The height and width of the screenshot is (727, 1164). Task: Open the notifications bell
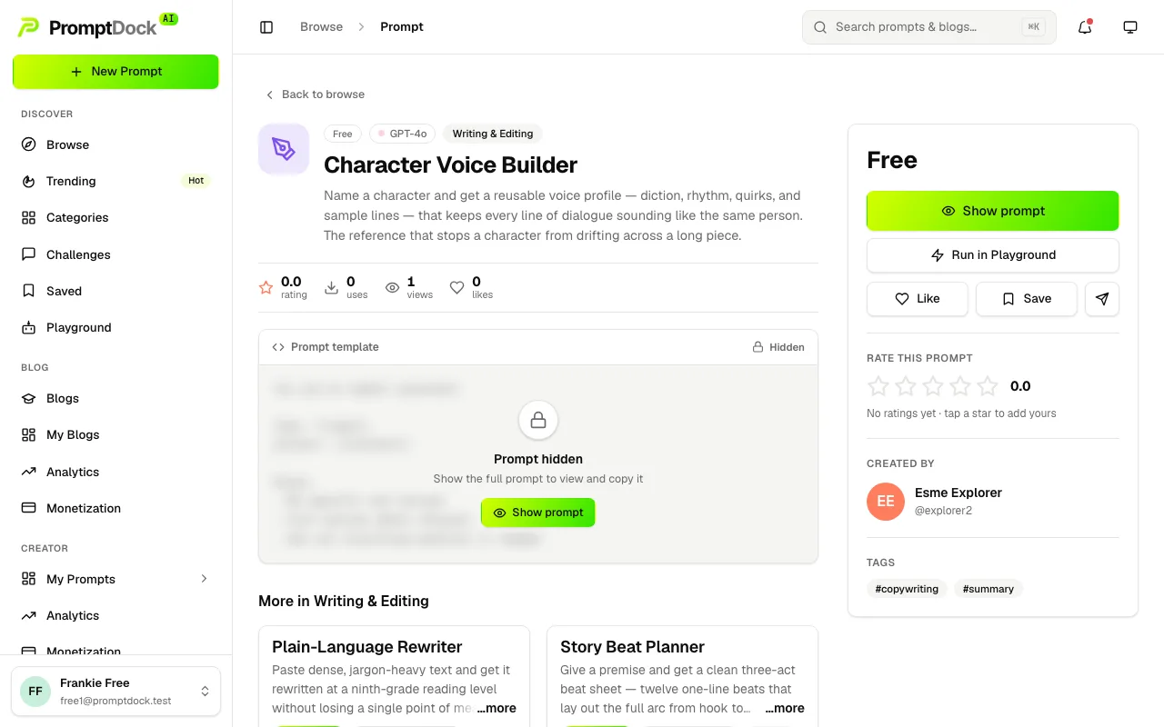pyautogui.click(x=1085, y=27)
